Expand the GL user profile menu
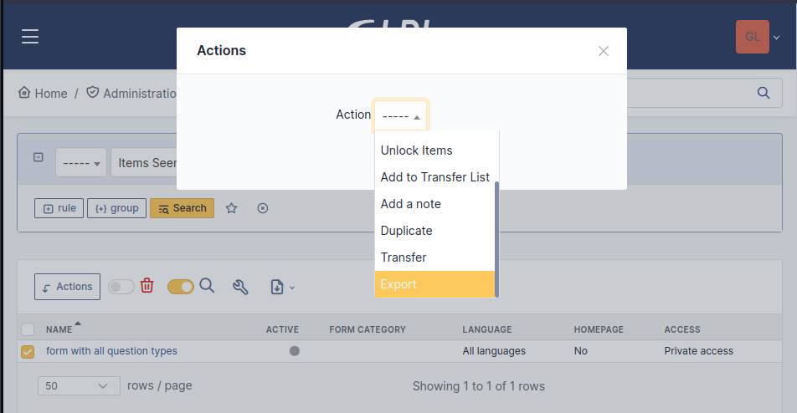Screen dimensions: 797x413 tap(758, 38)
